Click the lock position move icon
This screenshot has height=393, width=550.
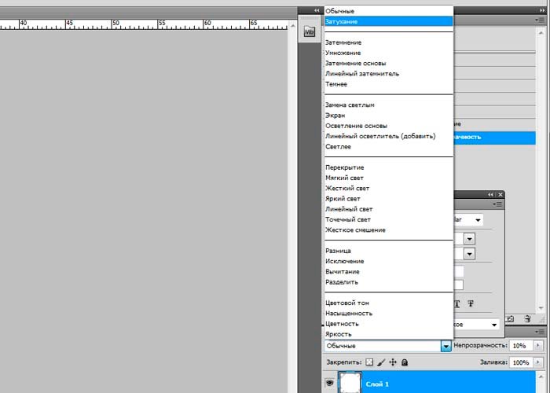393,362
